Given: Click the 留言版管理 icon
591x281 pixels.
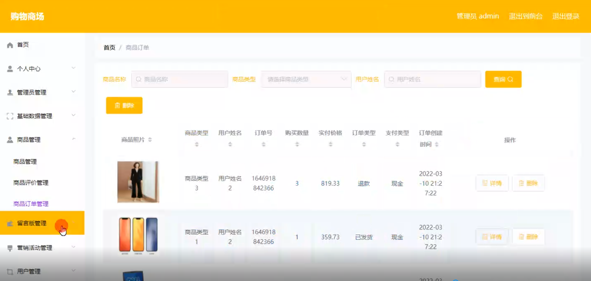Looking at the screenshot, I should (10, 223).
